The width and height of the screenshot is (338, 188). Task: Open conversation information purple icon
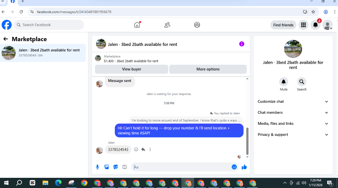point(242,44)
